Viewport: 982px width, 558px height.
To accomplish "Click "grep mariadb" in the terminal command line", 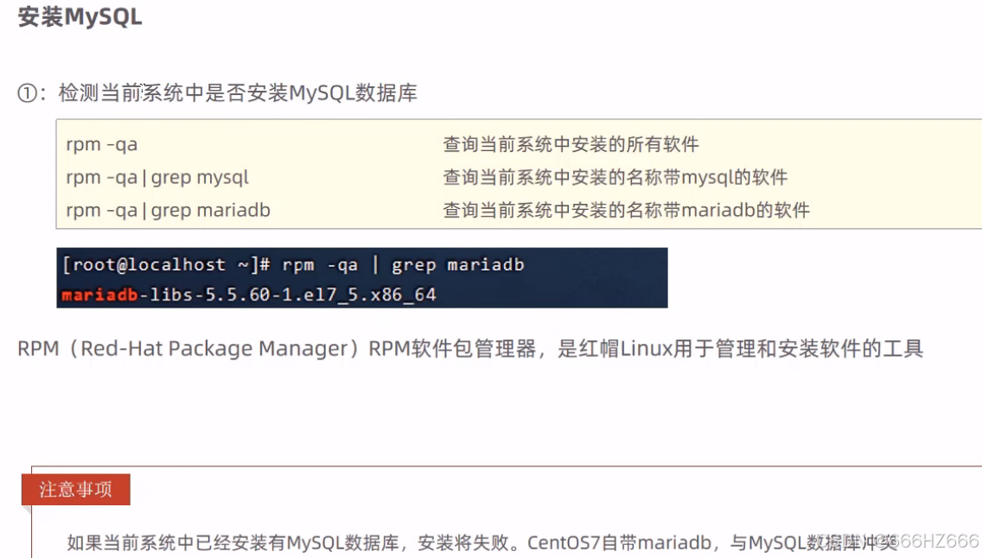I will click(457, 264).
